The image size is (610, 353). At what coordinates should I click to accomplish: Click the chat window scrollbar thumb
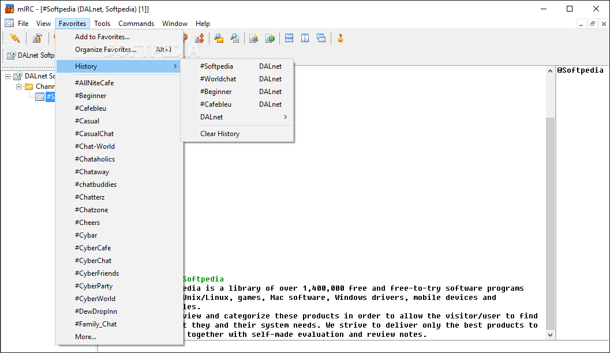550,223
